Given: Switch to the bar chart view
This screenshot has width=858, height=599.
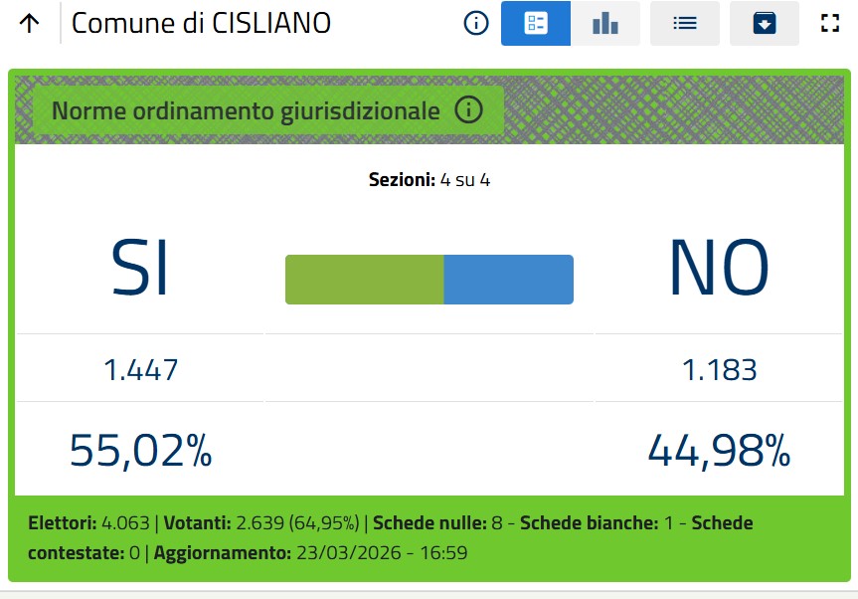Looking at the screenshot, I should pos(604,24).
